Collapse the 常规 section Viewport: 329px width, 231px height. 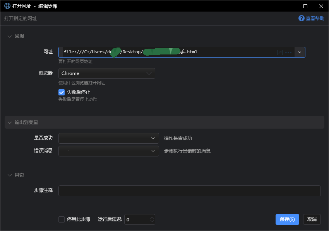click(x=10, y=36)
